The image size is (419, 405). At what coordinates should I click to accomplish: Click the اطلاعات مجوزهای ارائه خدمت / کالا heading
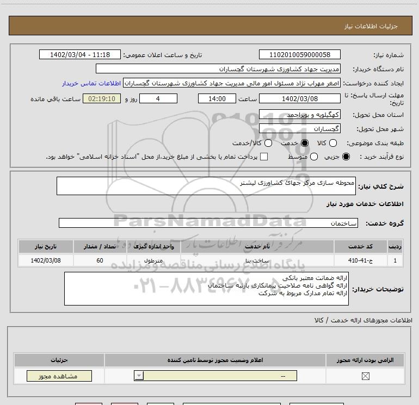coord(363,320)
